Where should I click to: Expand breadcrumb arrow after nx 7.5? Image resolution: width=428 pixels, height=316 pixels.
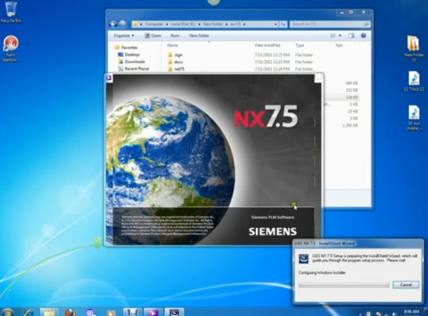(245, 24)
